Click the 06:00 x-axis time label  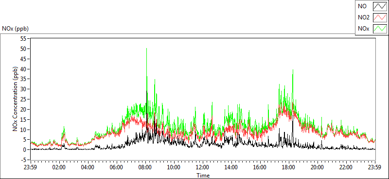point(117,167)
